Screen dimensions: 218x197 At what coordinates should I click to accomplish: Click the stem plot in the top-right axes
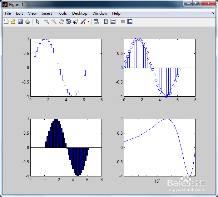point(160,68)
